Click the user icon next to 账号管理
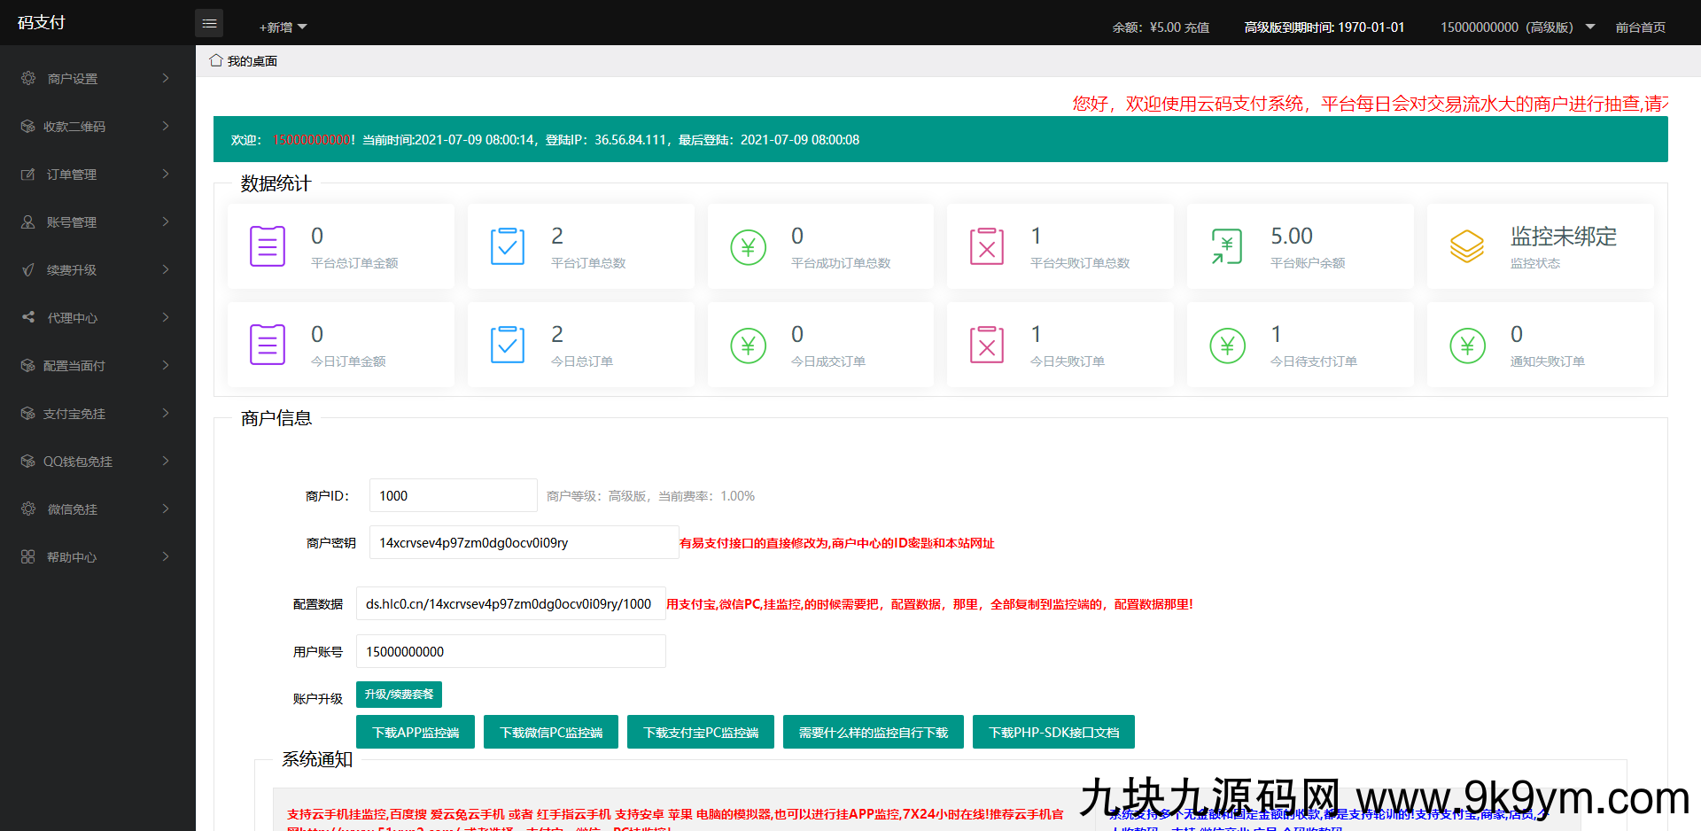Image resolution: width=1701 pixels, height=831 pixels. [28, 221]
